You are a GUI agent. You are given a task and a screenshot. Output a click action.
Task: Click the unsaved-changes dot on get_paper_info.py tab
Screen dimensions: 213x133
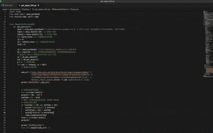pos(38,5)
